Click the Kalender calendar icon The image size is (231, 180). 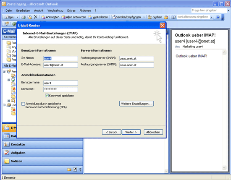click(x=7, y=136)
